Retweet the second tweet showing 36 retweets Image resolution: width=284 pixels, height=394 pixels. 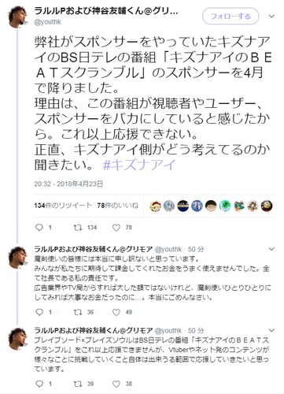[x=78, y=312]
